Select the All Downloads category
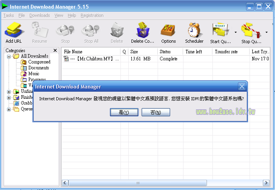The image size is (275, 190). click(34, 56)
